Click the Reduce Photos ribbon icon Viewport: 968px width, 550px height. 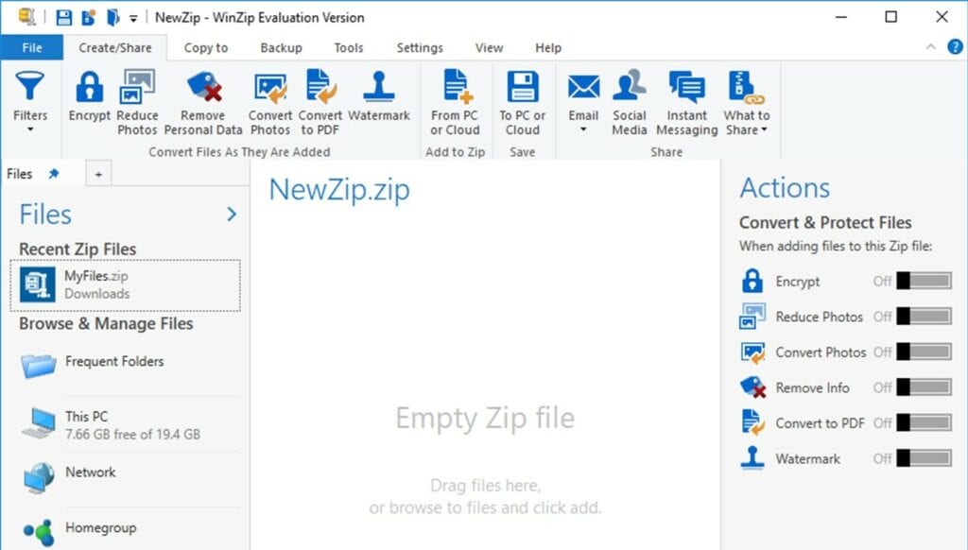138,95
